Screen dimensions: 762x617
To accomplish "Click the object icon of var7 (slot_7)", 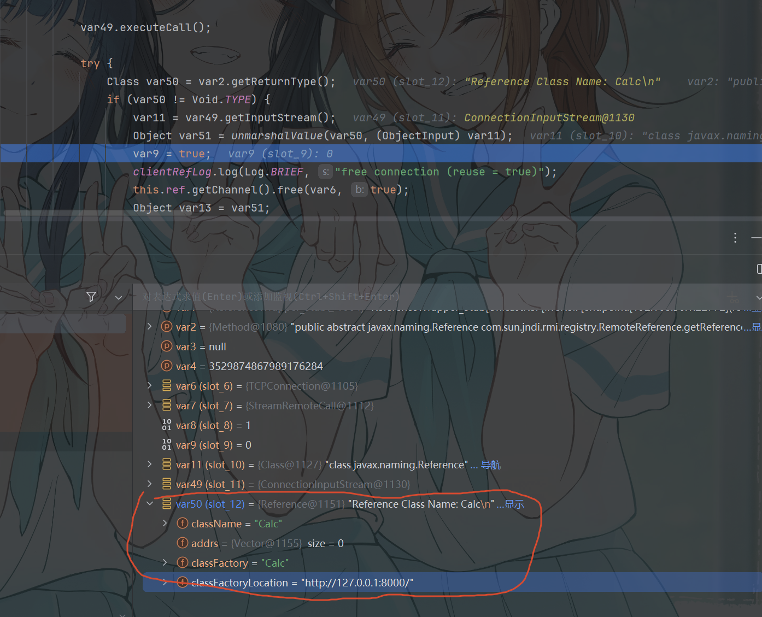I will (167, 405).
